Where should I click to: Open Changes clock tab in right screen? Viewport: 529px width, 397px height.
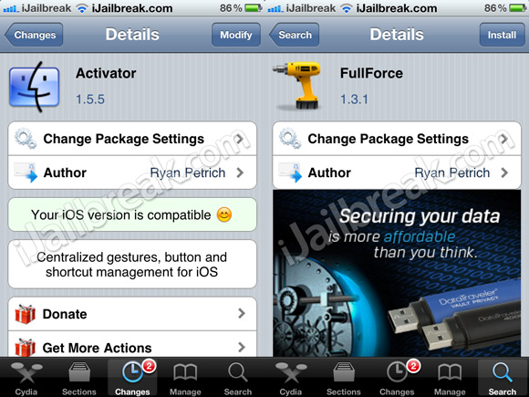tap(397, 378)
